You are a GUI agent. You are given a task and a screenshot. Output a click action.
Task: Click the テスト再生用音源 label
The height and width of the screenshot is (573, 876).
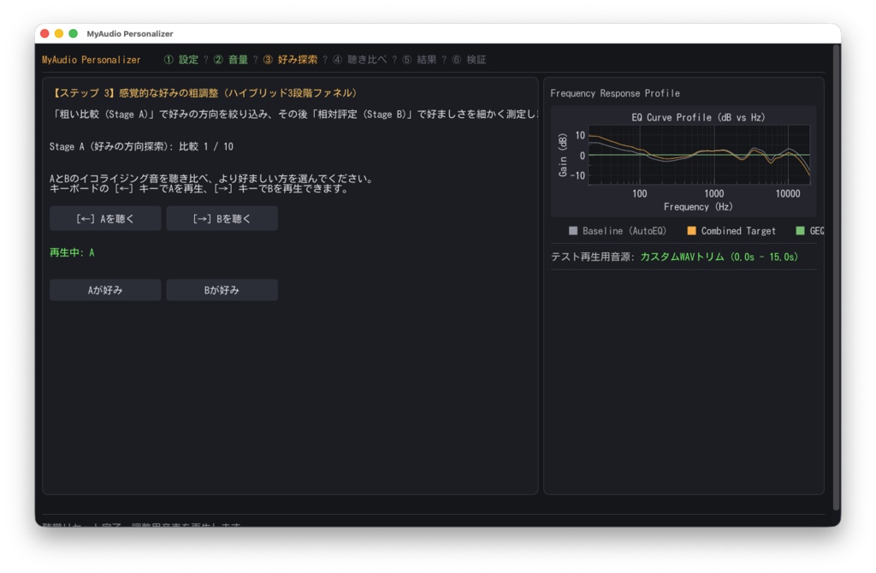tap(593, 257)
